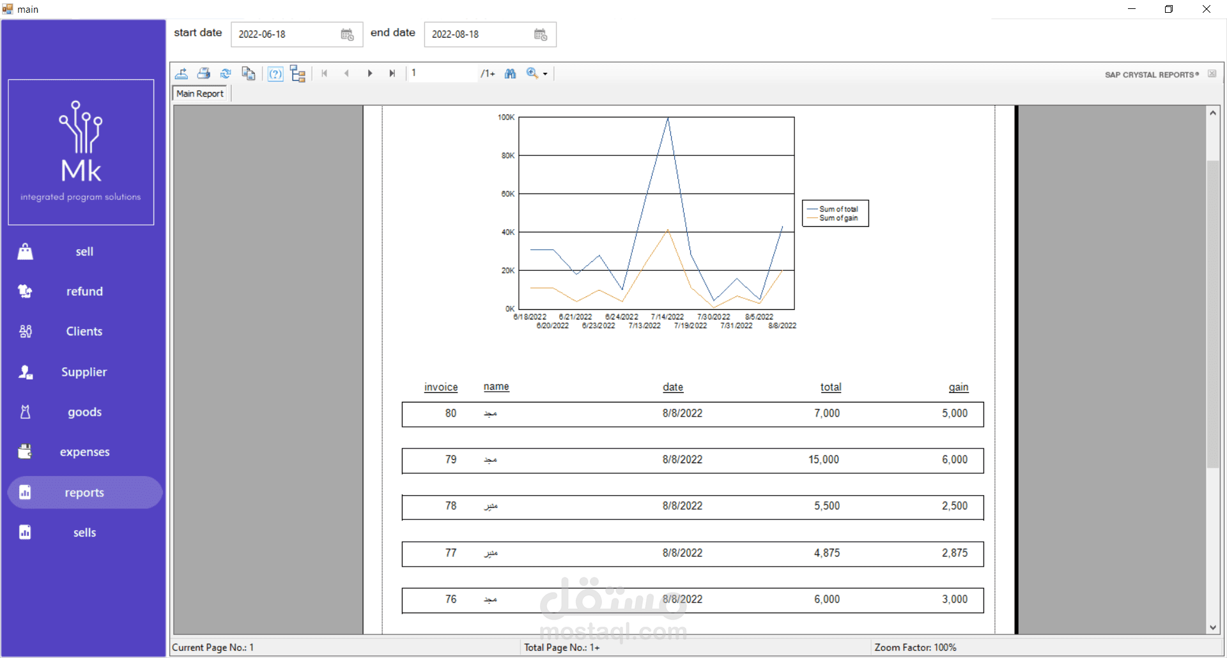Image resolution: width=1227 pixels, height=658 pixels.
Task: Click the "Zoom Factor: 100%" status text
Action: pos(915,647)
